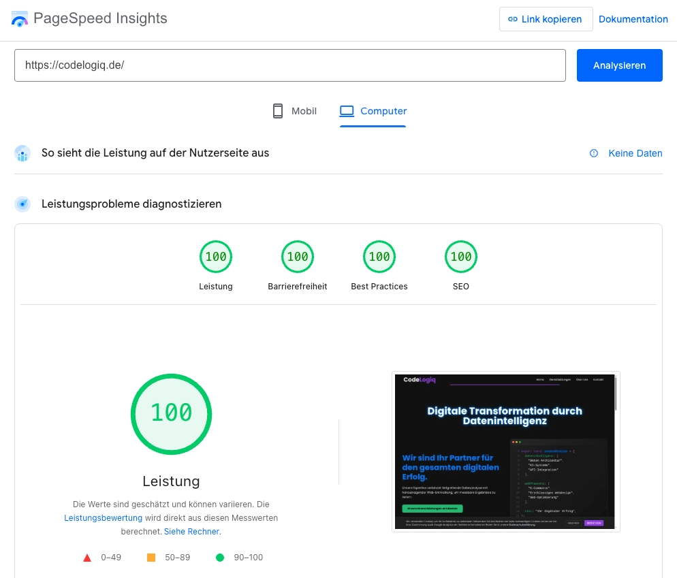677x578 pixels.
Task: Click the desktop icon beside Computer
Action: coord(347,110)
